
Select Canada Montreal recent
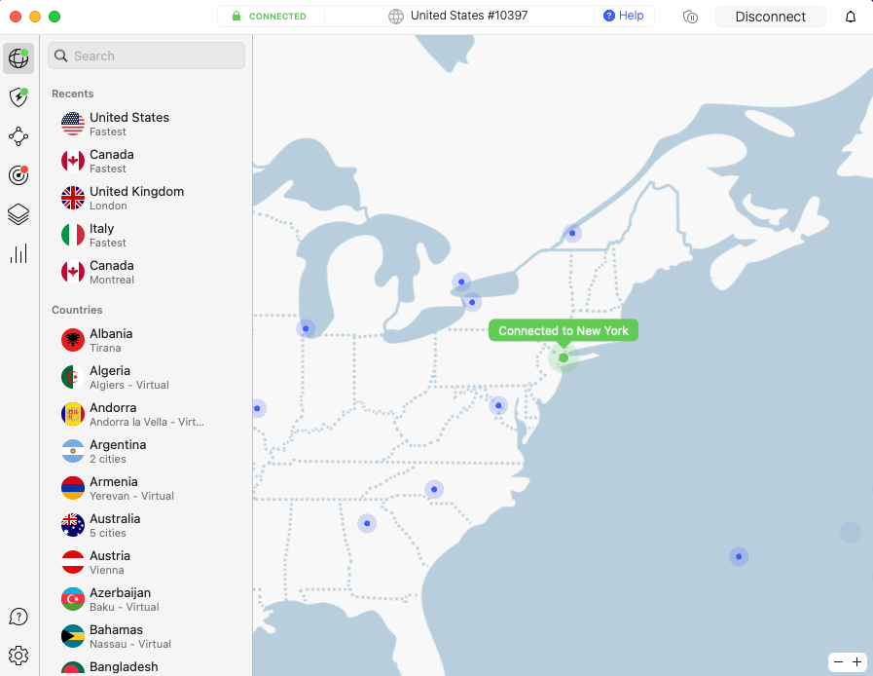tap(148, 272)
